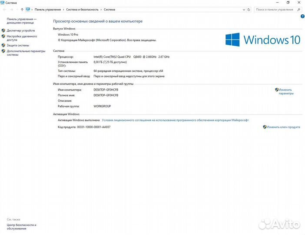305x235 pixels.
Task: Open Дополнительные параметры системы link
Action: [26, 53]
